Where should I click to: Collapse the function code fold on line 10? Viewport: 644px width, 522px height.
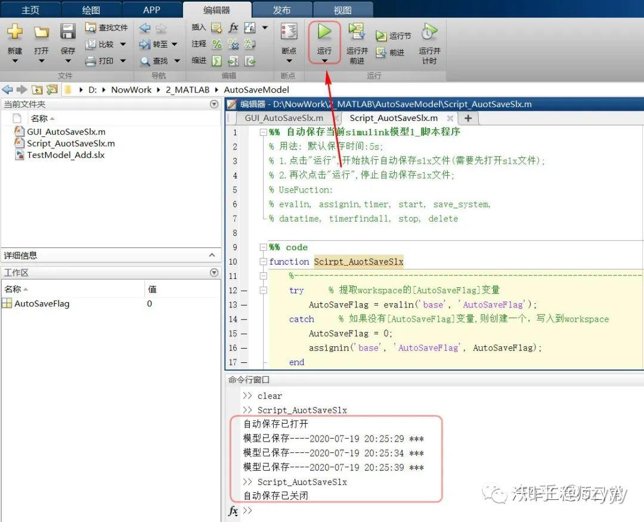[x=262, y=262]
